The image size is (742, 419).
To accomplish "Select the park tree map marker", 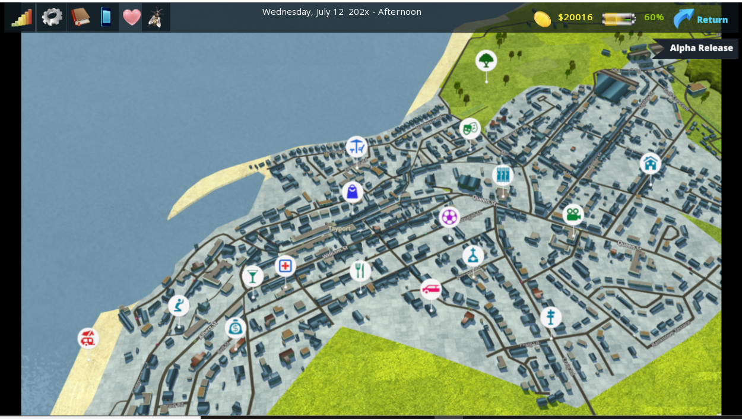I will (x=486, y=61).
